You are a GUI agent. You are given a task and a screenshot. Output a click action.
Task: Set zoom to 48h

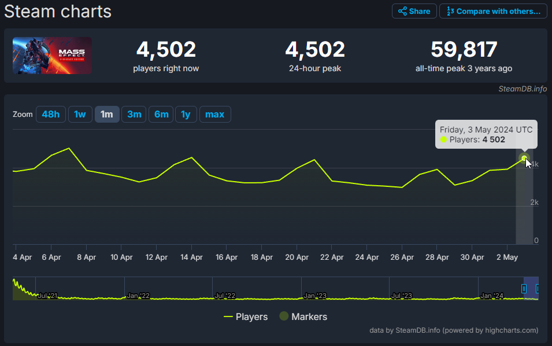(x=51, y=114)
